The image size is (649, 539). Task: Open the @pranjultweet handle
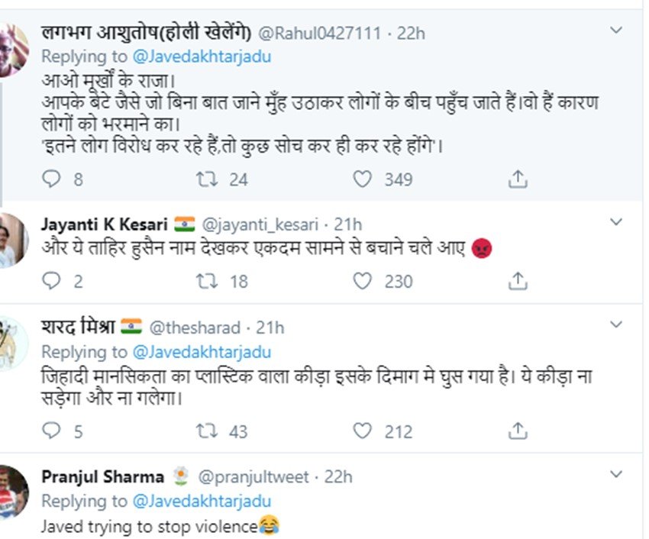coord(253,477)
